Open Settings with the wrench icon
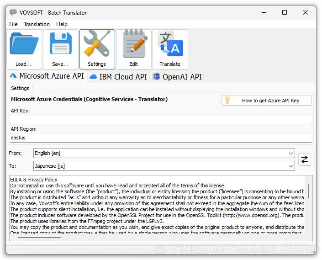Viewport: 322px width, 260px height. click(97, 43)
